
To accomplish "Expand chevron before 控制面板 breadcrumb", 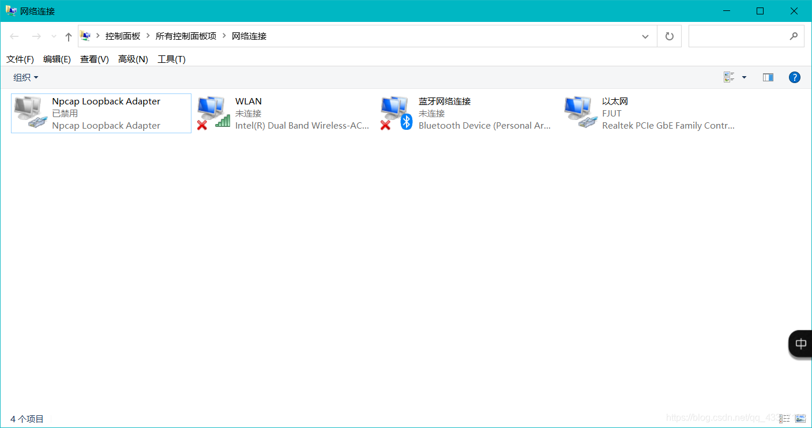I will [98, 36].
